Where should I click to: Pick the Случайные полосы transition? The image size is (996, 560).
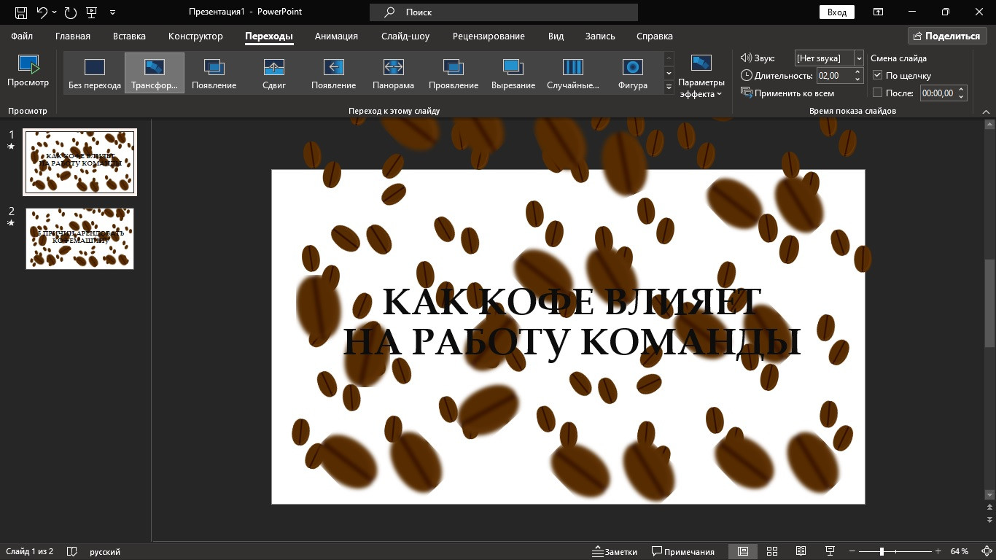pos(572,74)
